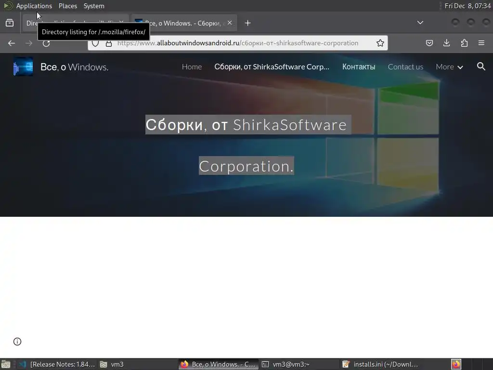The image size is (493, 370).
Task: Show desktop via taskbar left icon
Action: 6,364
